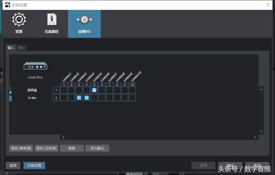Screen dimensions: 275x175
Task: Toggle the R assignment for 3+4in on LinkIn4
Action: pyautogui.click(x=86, y=98)
